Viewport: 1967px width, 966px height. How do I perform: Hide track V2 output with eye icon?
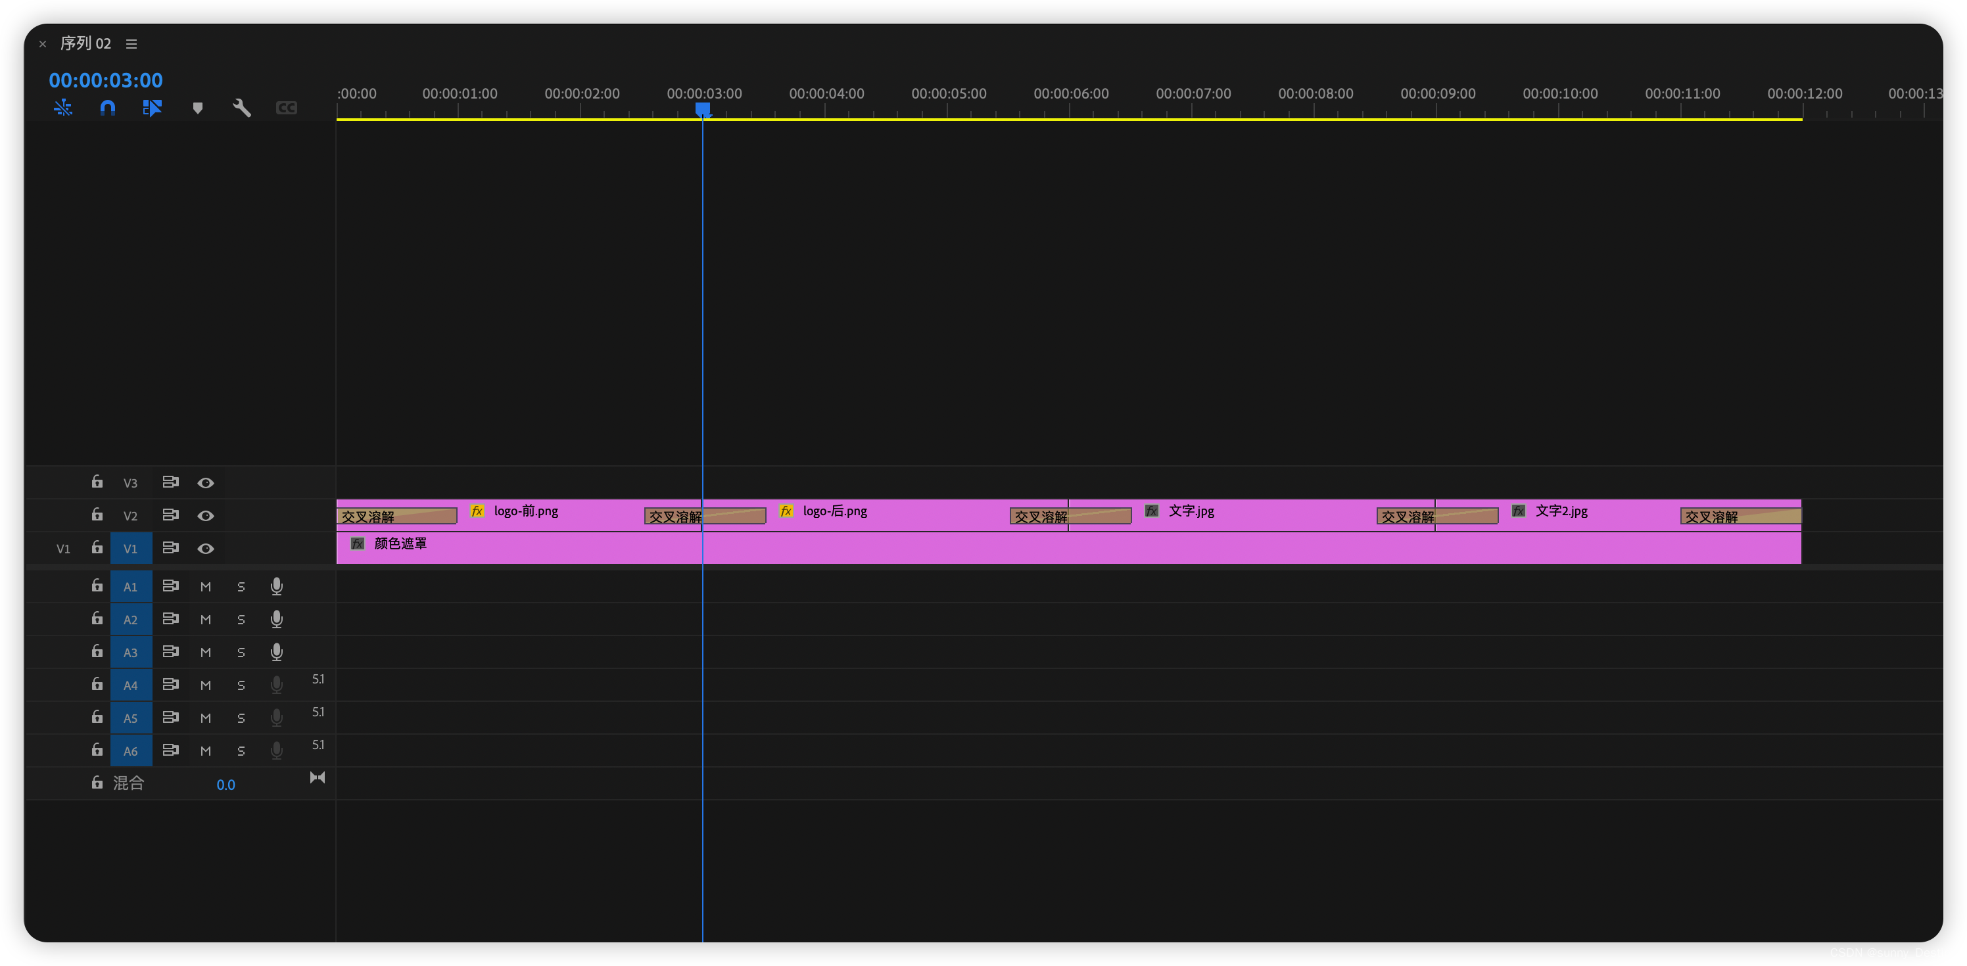coord(205,516)
